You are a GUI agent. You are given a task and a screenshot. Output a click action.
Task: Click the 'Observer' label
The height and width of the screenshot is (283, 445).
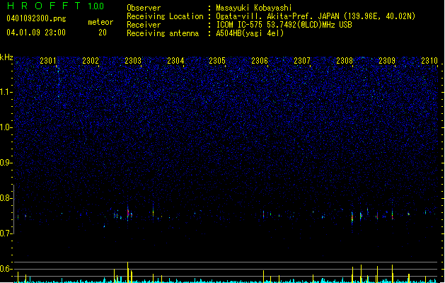pyautogui.click(x=144, y=8)
